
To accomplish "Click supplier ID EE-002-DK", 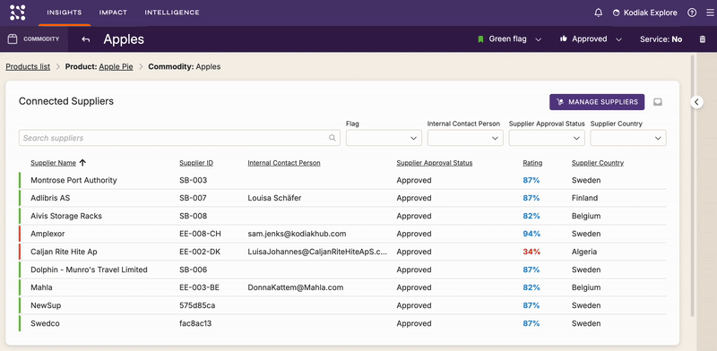I will [x=200, y=252].
